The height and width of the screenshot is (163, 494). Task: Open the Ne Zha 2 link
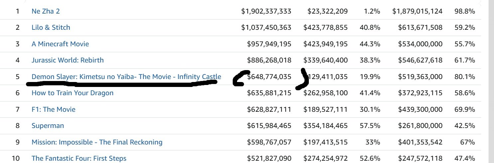pyautogui.click(x=46, y=11)
